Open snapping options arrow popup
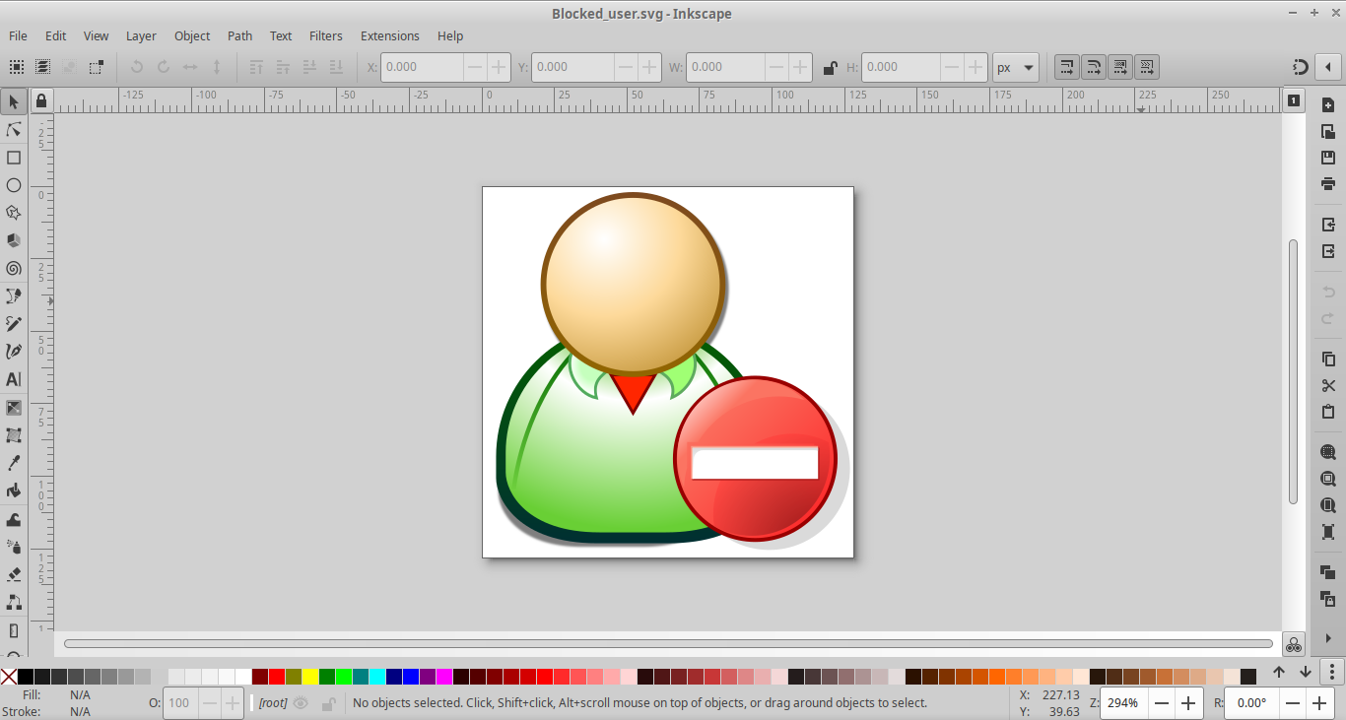This screenshot has width=1346, height=720. [1328, 67]
